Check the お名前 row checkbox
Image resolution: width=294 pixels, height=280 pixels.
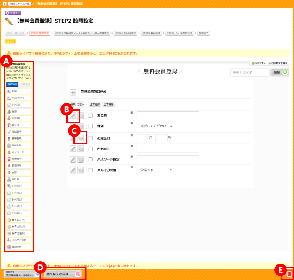click(x=90, y=116)
